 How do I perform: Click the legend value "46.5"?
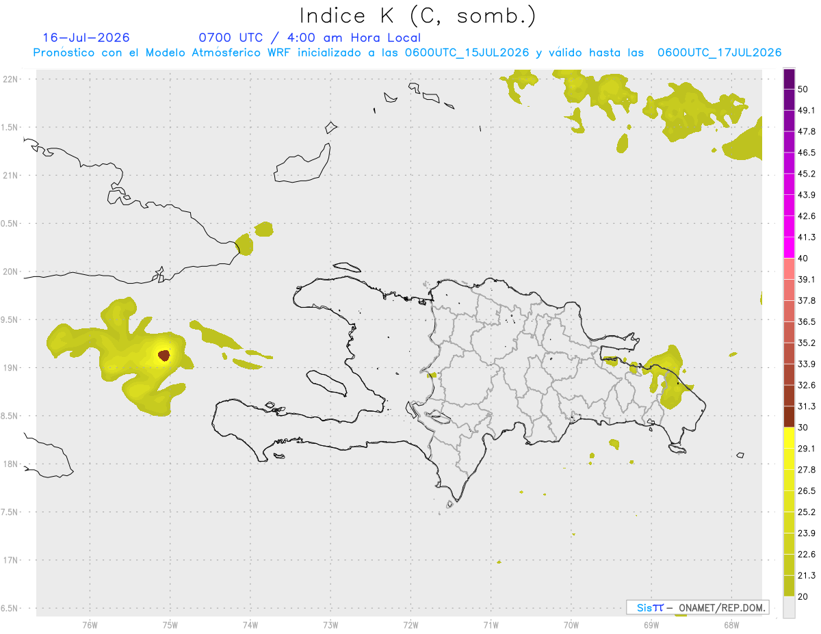807,153
